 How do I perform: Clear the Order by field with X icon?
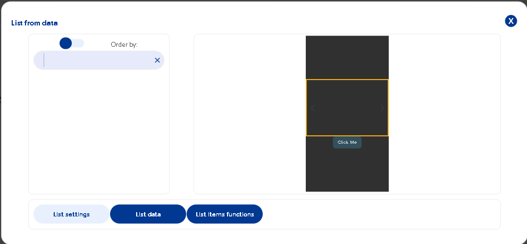coord(157,60)
